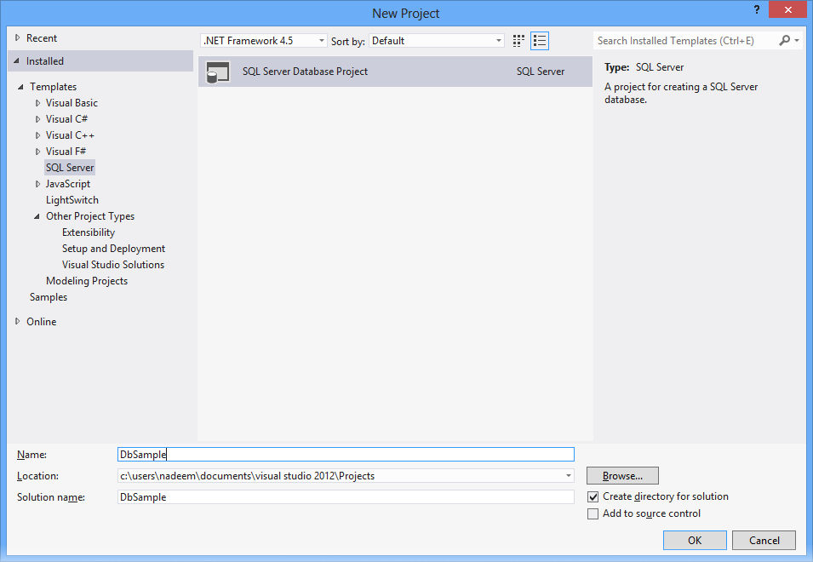
Task: Select the LightSwitch template category
Action: pyautogui.click(x=72, y=200)
